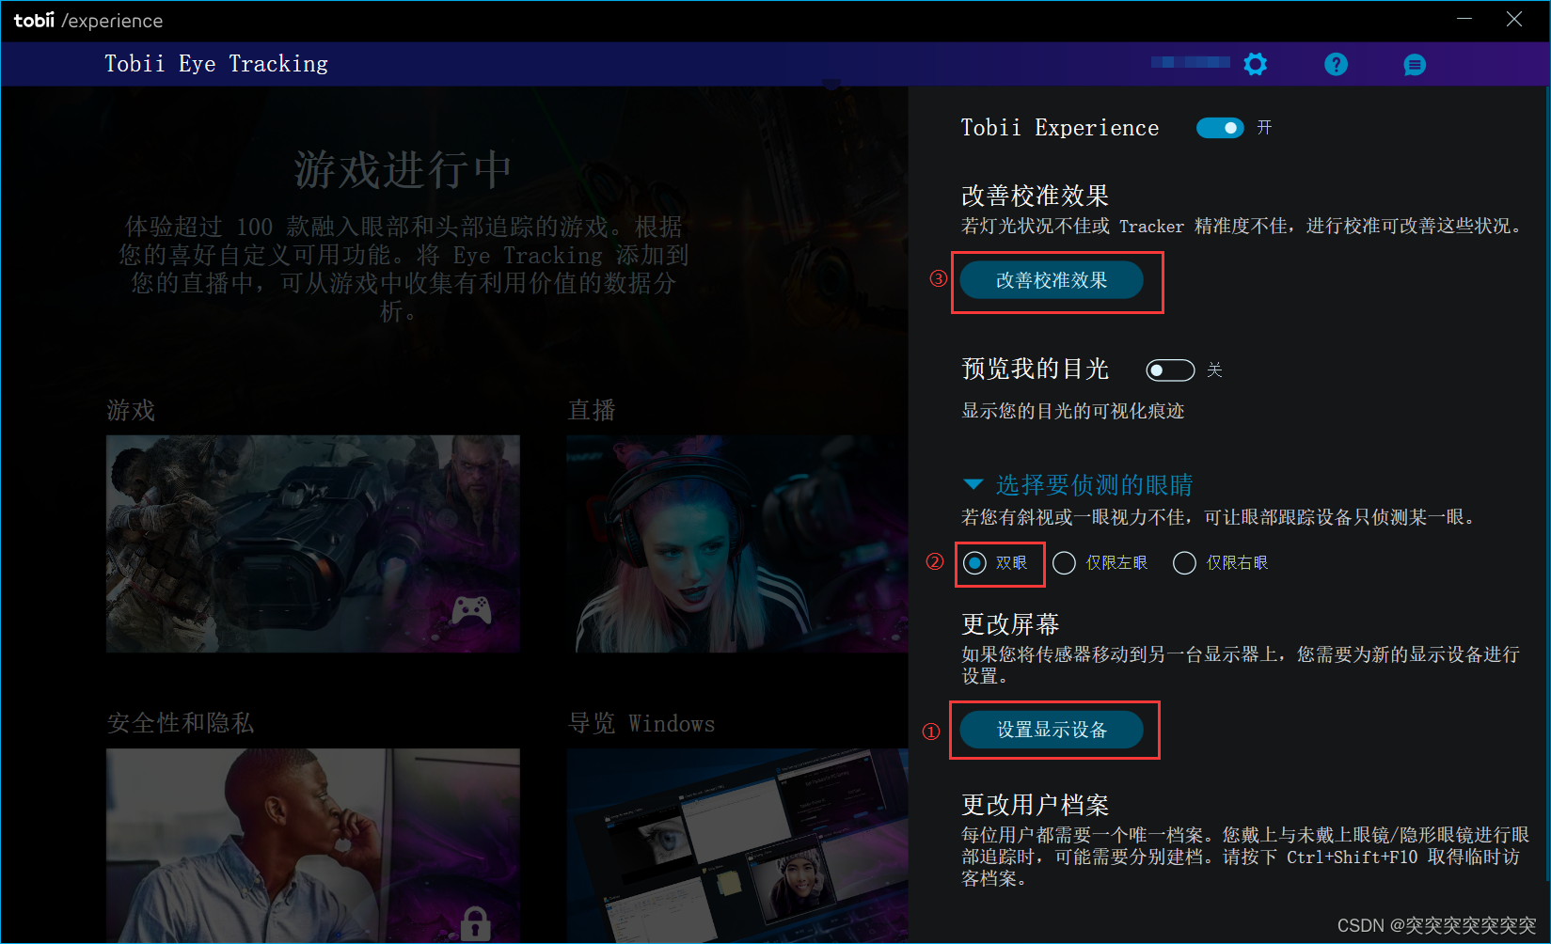Turn off the Tobii Experience switch
The image size is (1551, 944).
click(x=1220, y=128)
